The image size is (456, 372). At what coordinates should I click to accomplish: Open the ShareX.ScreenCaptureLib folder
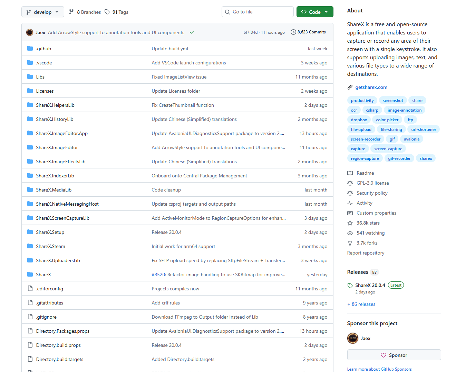(x=63, y=218)
